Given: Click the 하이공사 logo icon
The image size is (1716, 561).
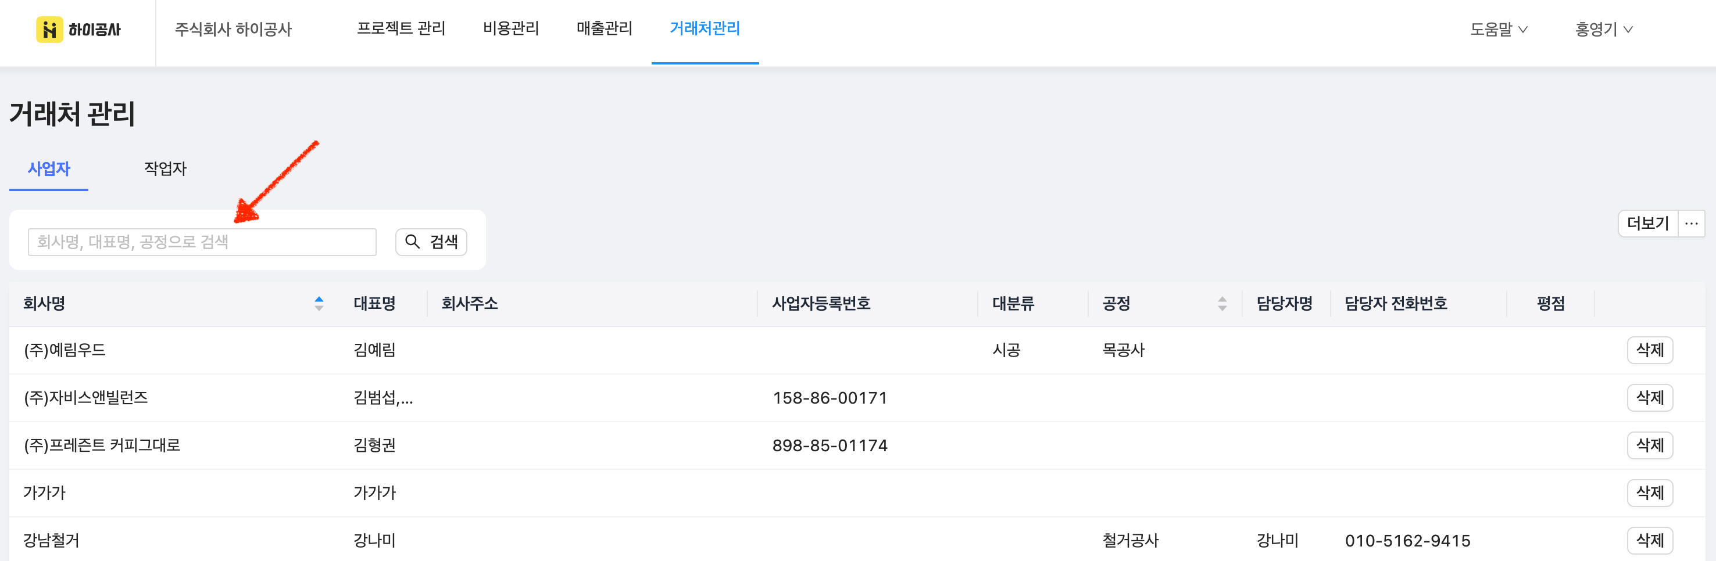Looking at the screenshot, I should click(x=49, y=29).
